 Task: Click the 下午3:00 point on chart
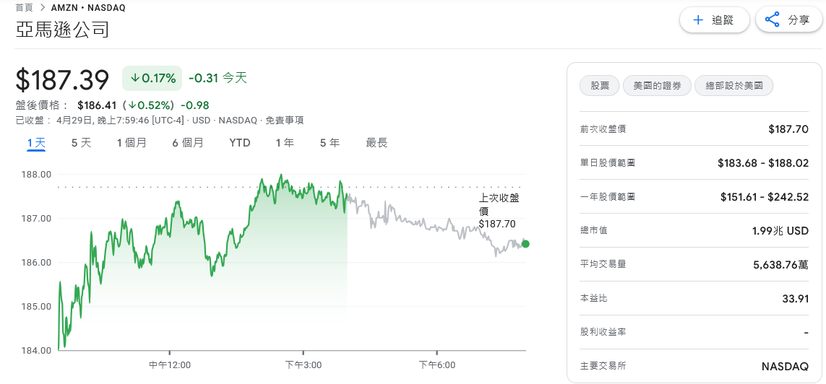(x=304, y=351)
